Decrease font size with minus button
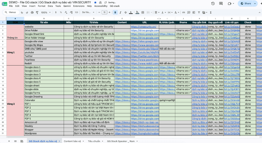262x143 pixels. [x=99, y=12]
